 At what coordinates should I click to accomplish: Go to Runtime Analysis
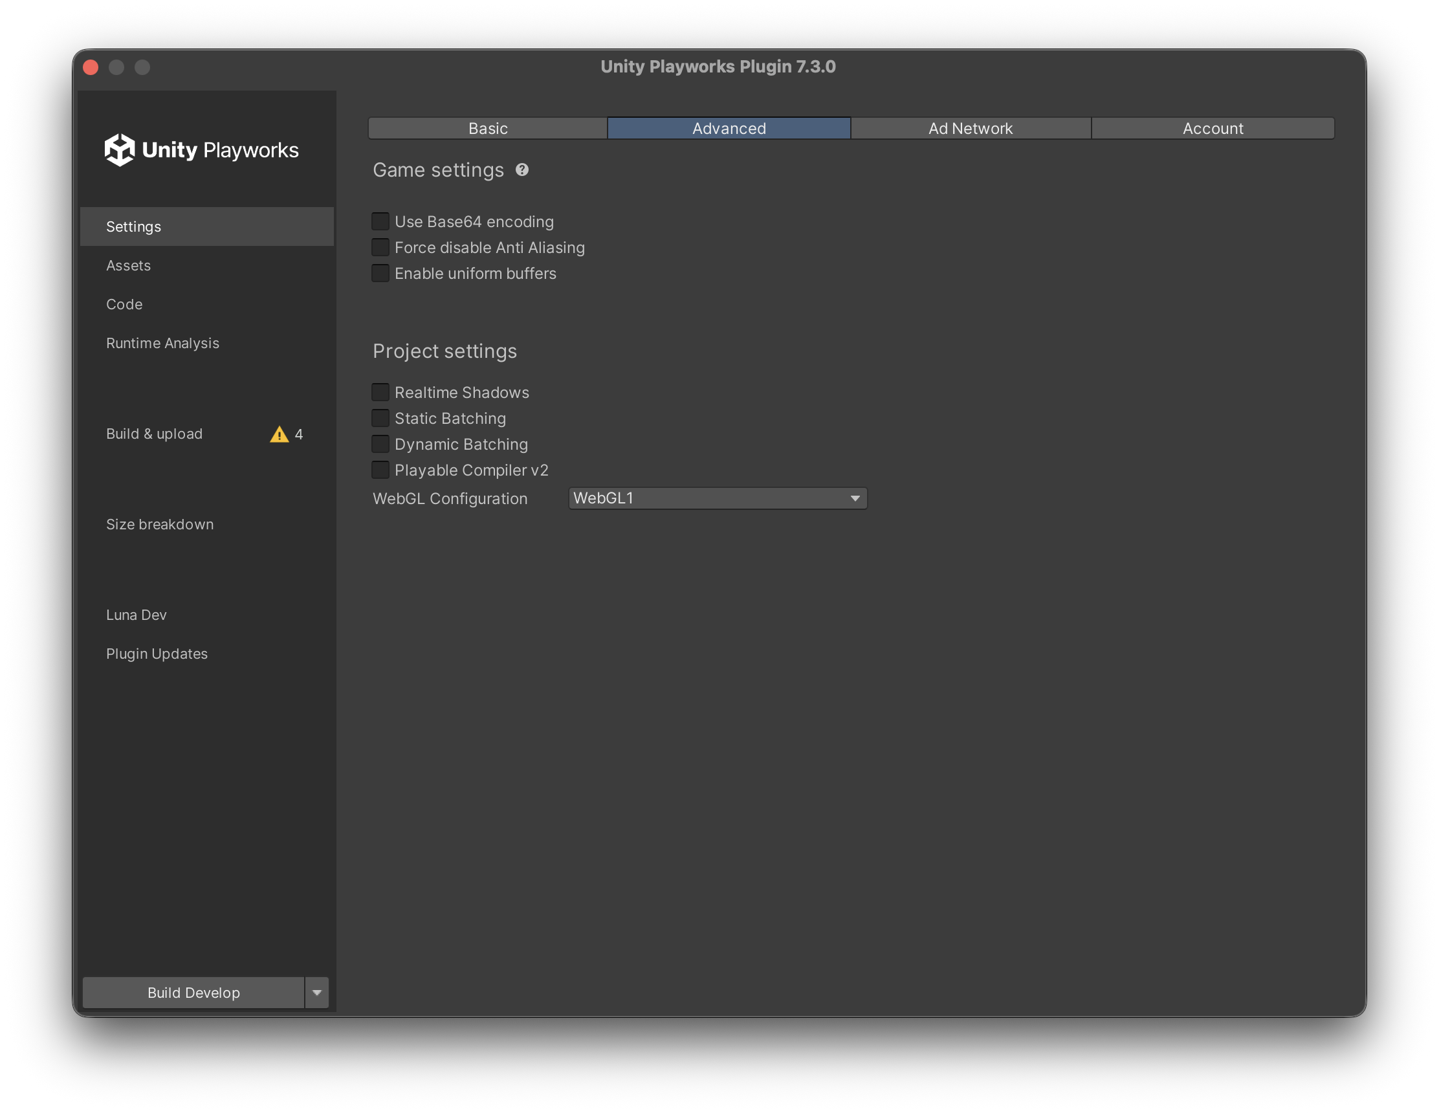pos(207,344)
